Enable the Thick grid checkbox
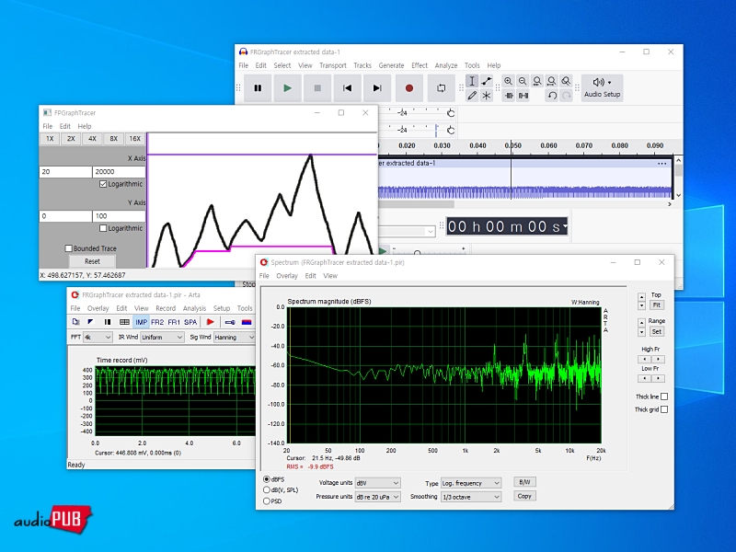Viewport: 736px width, 552px height. [664, 409]
